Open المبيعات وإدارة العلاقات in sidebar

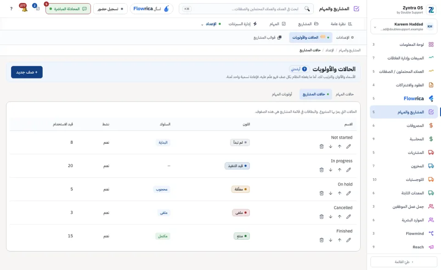coord(404,58)
